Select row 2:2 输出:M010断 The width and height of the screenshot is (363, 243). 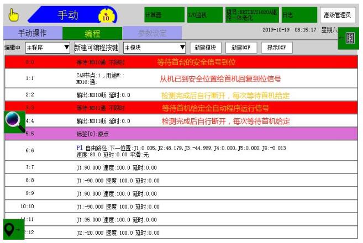click(181, 94)
